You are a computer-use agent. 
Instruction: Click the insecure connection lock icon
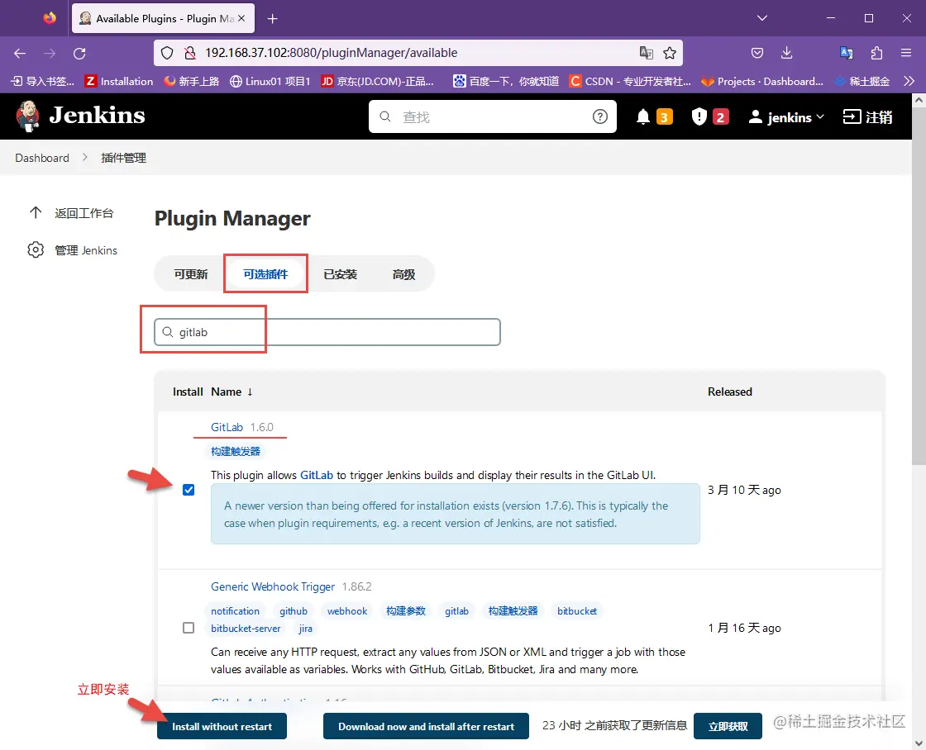(189, 53)
